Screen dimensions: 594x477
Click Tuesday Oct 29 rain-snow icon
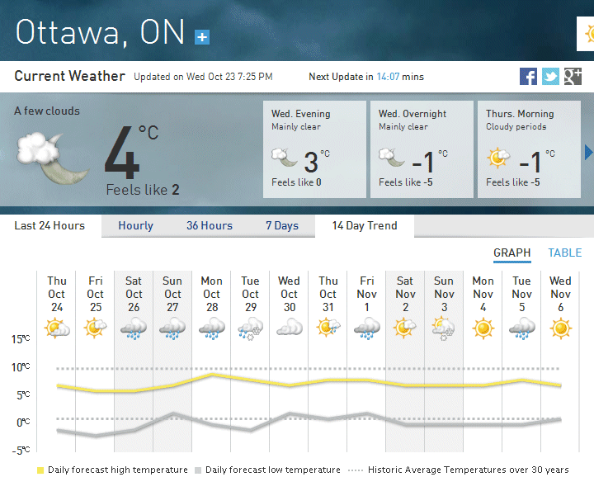pos(250,328)
